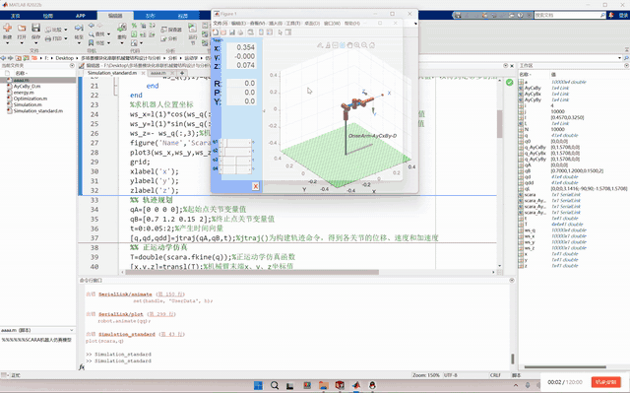The image size is (630, 393).
Task: Expand the Compare (比较) dropdown arrow
Action: tap(66, 31)
